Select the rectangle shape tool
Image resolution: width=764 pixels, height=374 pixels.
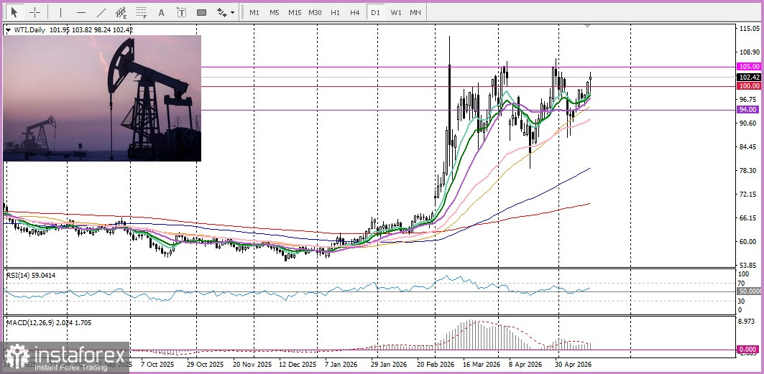tap(202, 13)
